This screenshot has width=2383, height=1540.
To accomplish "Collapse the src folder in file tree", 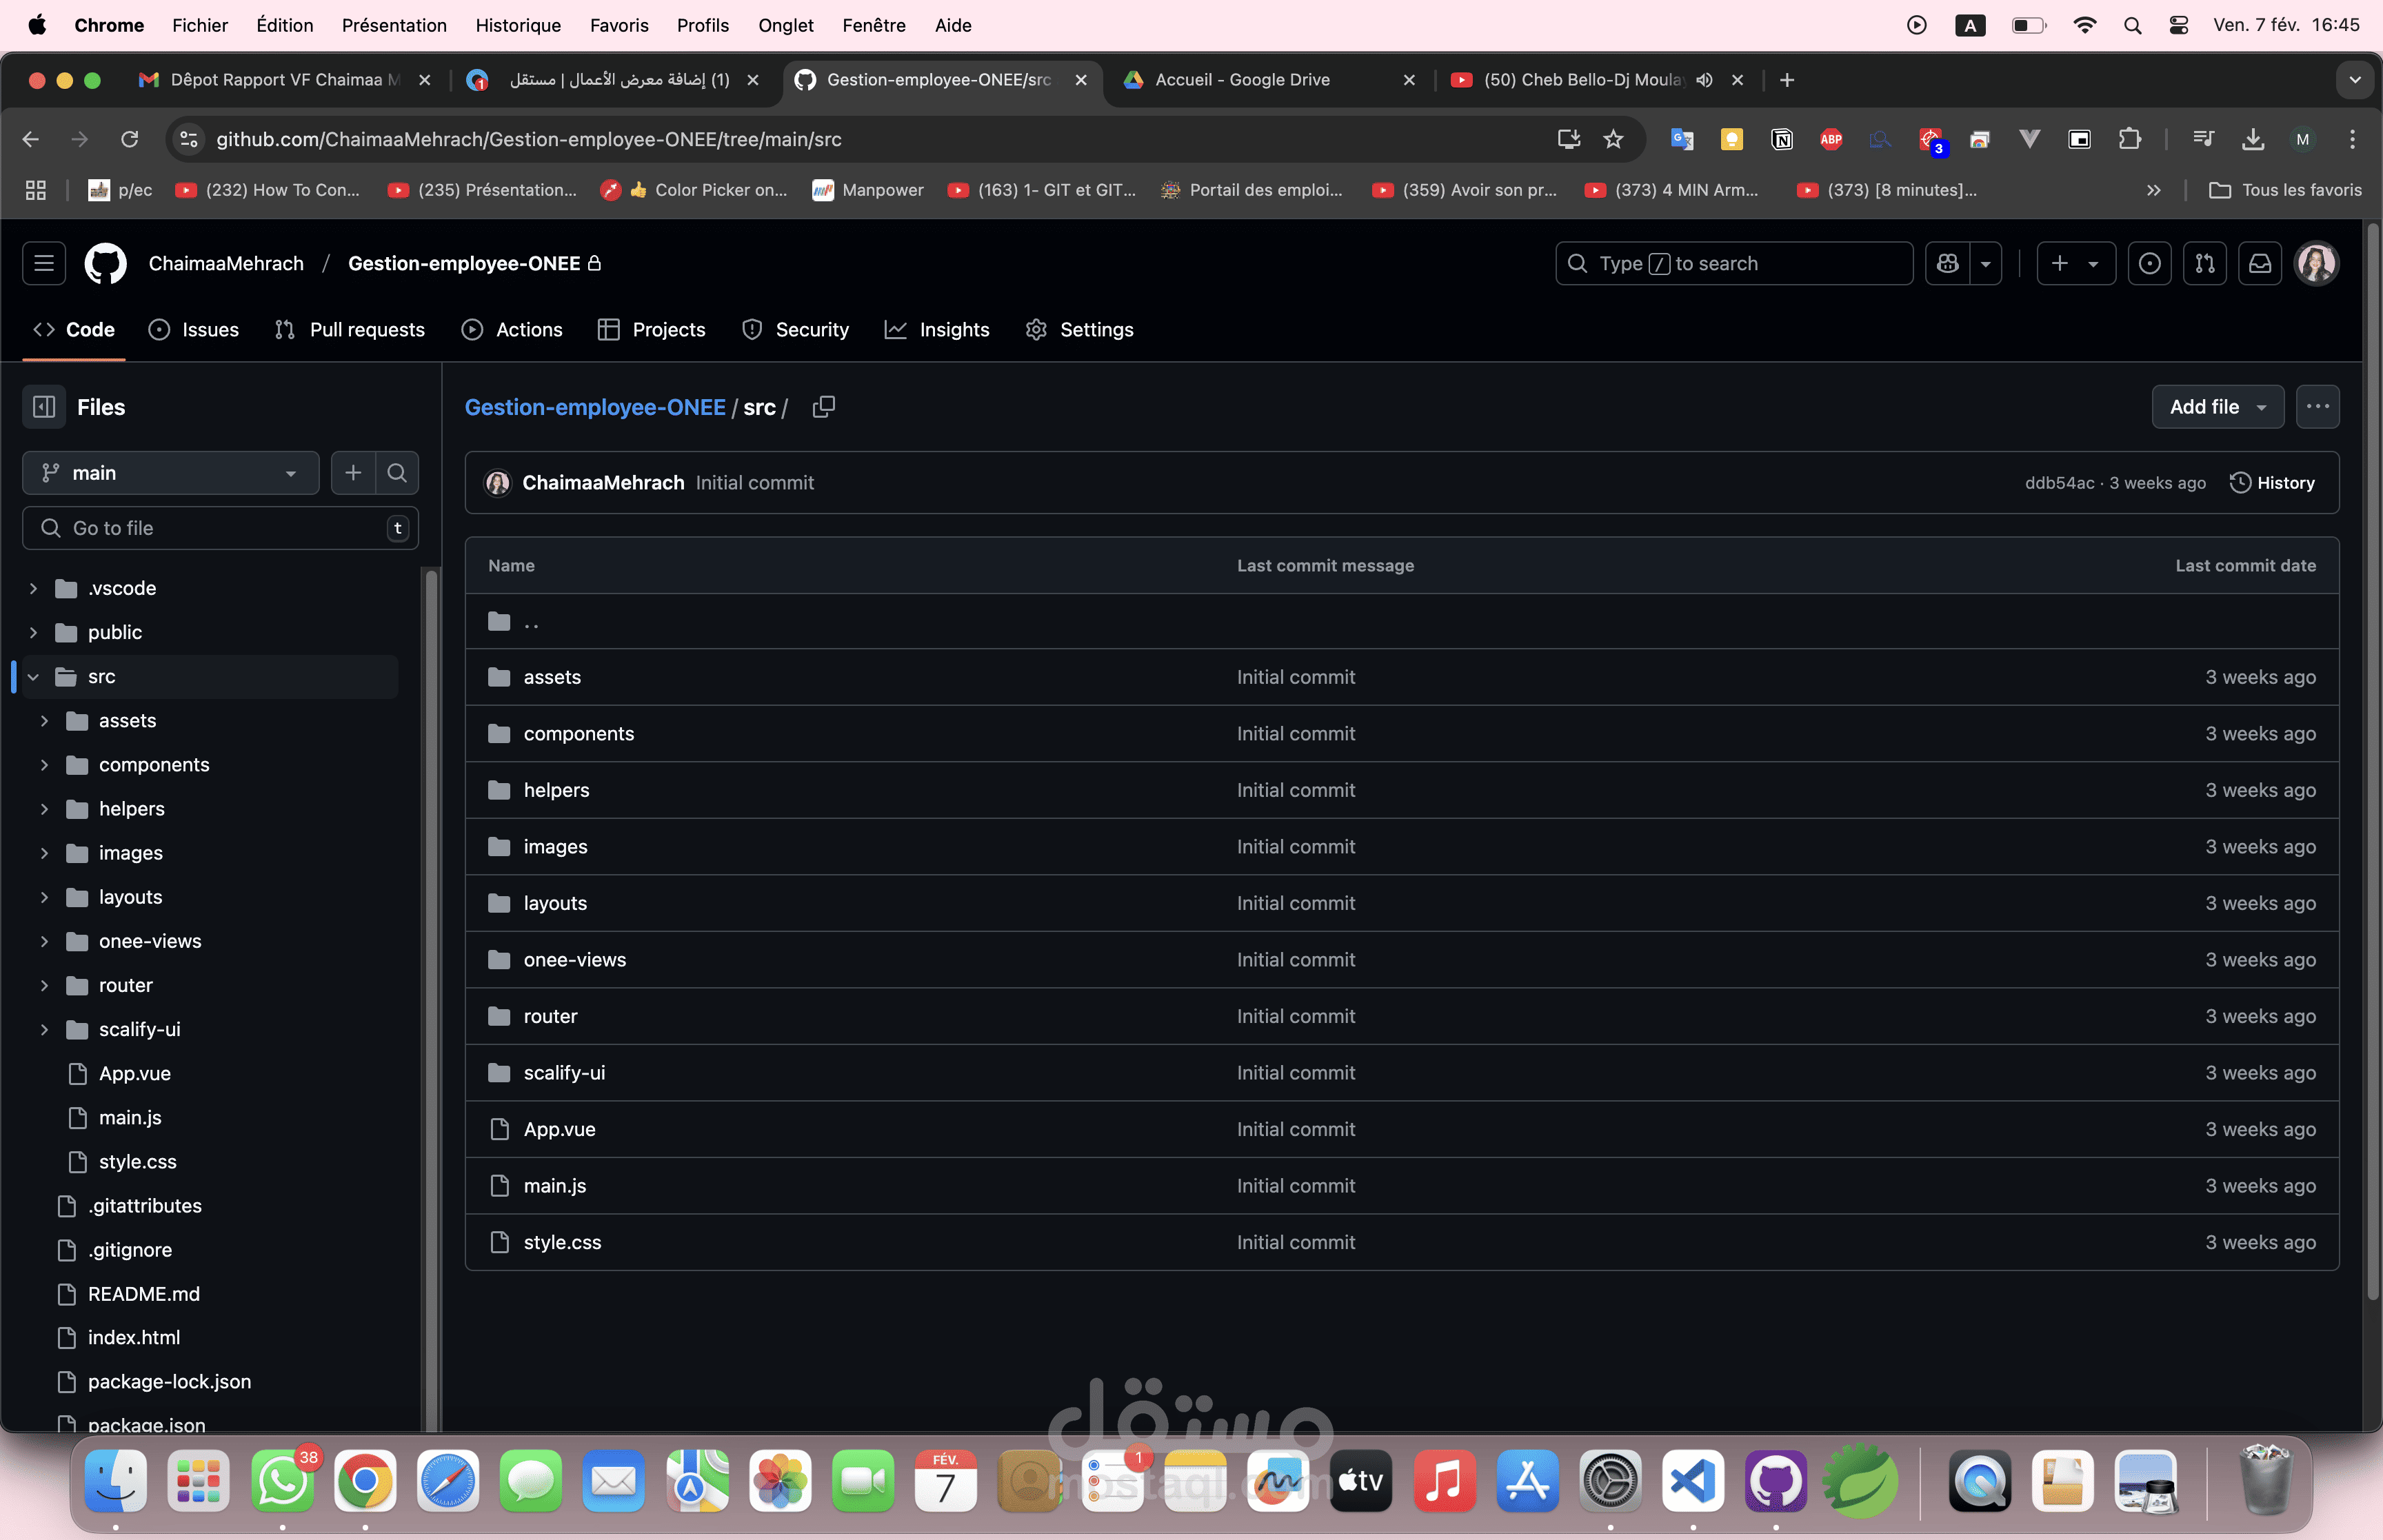I will [33, 677].
